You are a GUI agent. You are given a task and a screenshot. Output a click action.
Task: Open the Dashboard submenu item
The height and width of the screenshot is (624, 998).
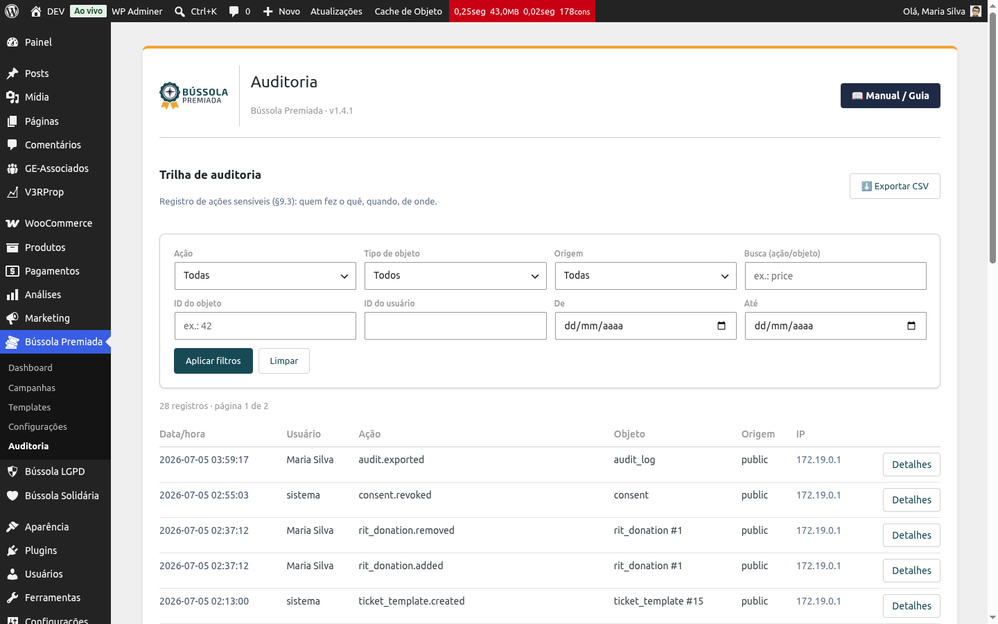(30, 368)
